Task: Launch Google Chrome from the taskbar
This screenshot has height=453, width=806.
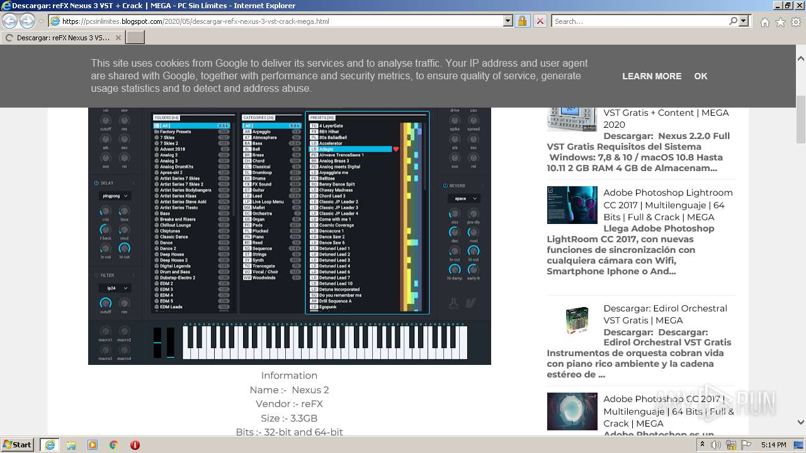Action: [x=113, y=445]
